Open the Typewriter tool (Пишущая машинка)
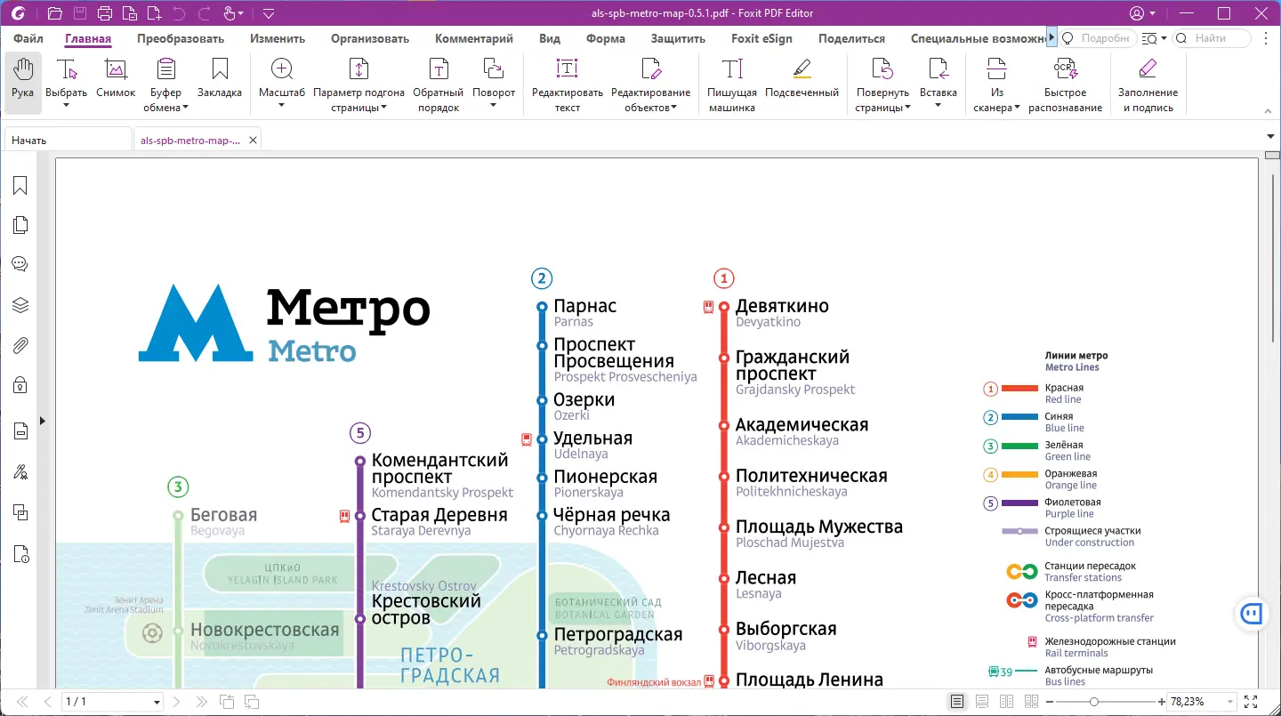1281x716 pixels. pos(731,84)
